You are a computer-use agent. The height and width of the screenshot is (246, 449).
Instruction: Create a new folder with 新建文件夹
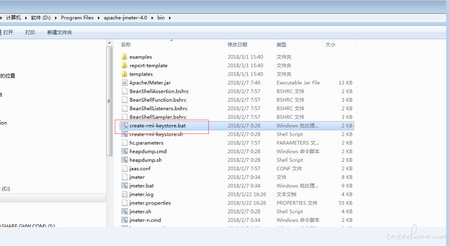[x=60, y=33]
